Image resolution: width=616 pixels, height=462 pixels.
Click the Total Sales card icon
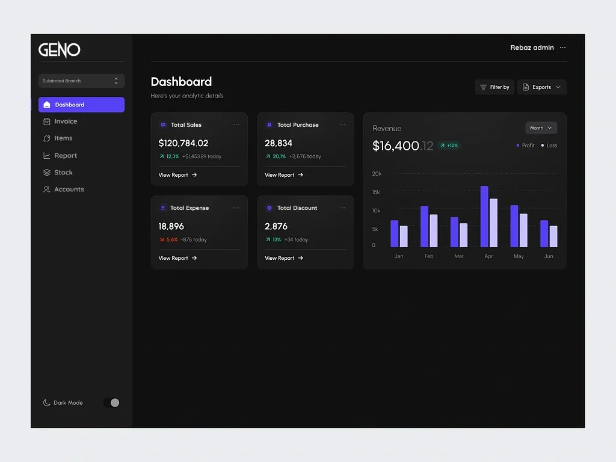[163, 125]
